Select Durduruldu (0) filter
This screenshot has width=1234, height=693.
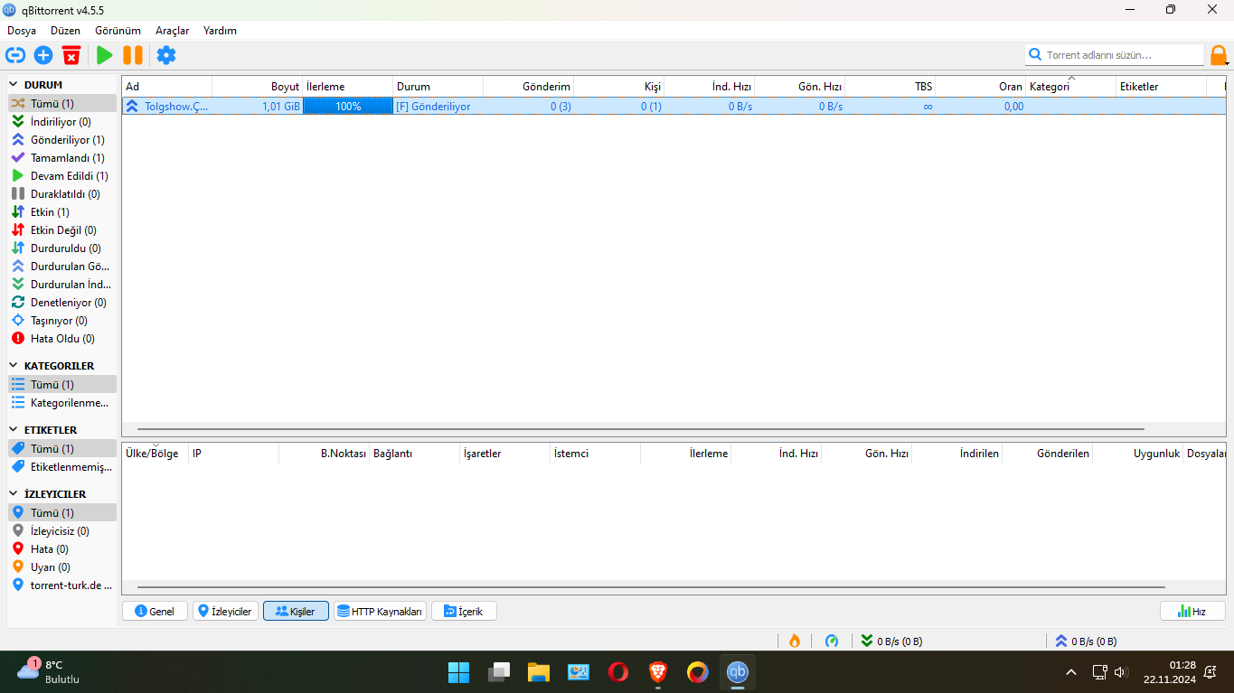click(x=62, y=248)
